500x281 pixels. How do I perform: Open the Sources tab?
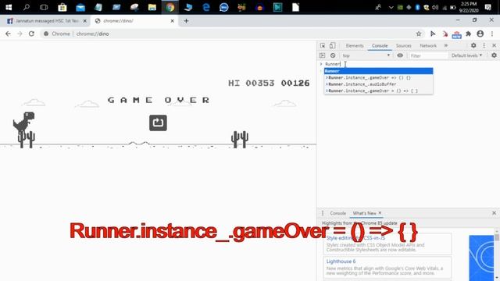pos(403,46)
